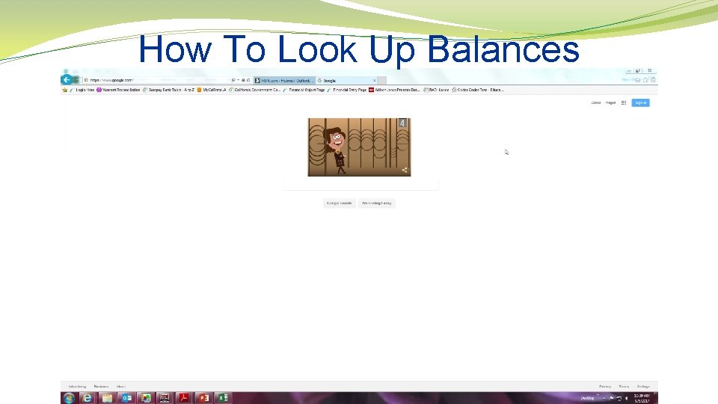The height and width of the screenshot is (404, 718).
Task: Click the browser back arrow button
Action: [x=67, y=80]
